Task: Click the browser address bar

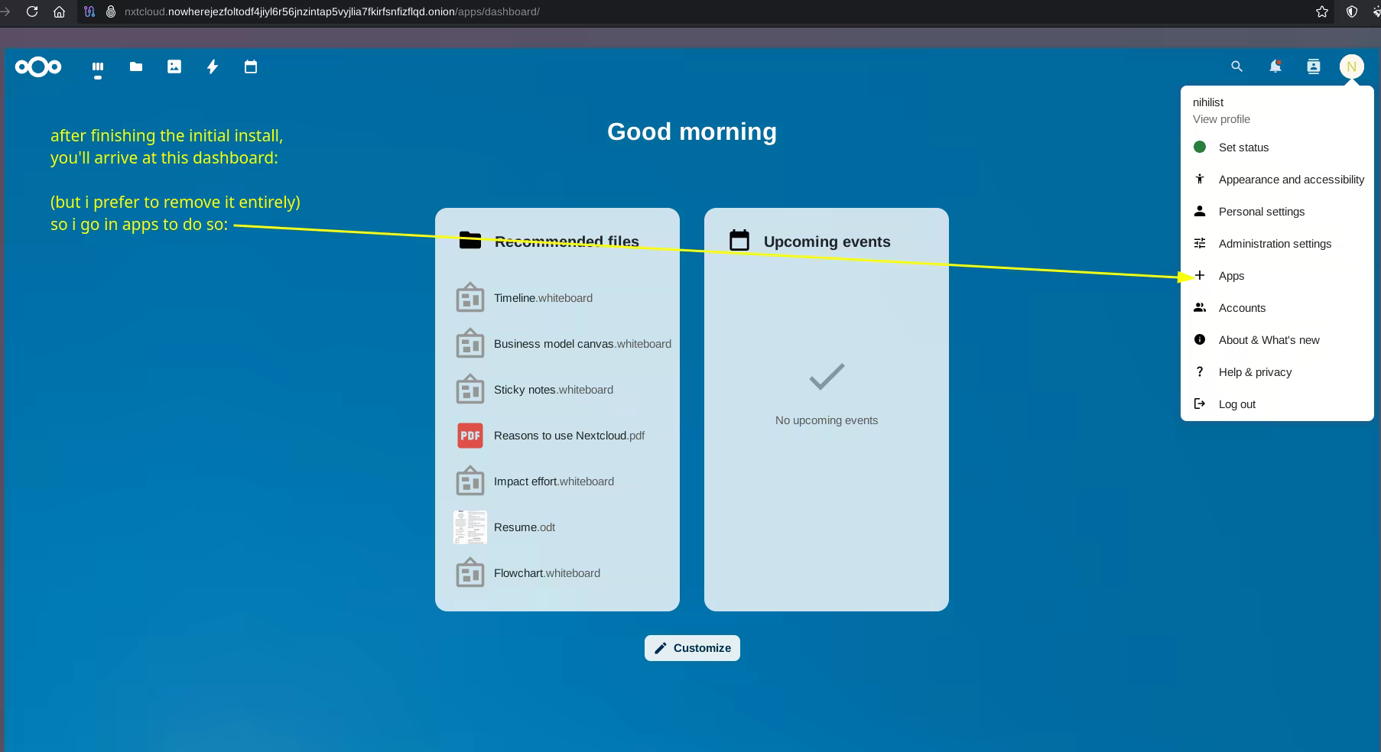Action: [688, 11]
